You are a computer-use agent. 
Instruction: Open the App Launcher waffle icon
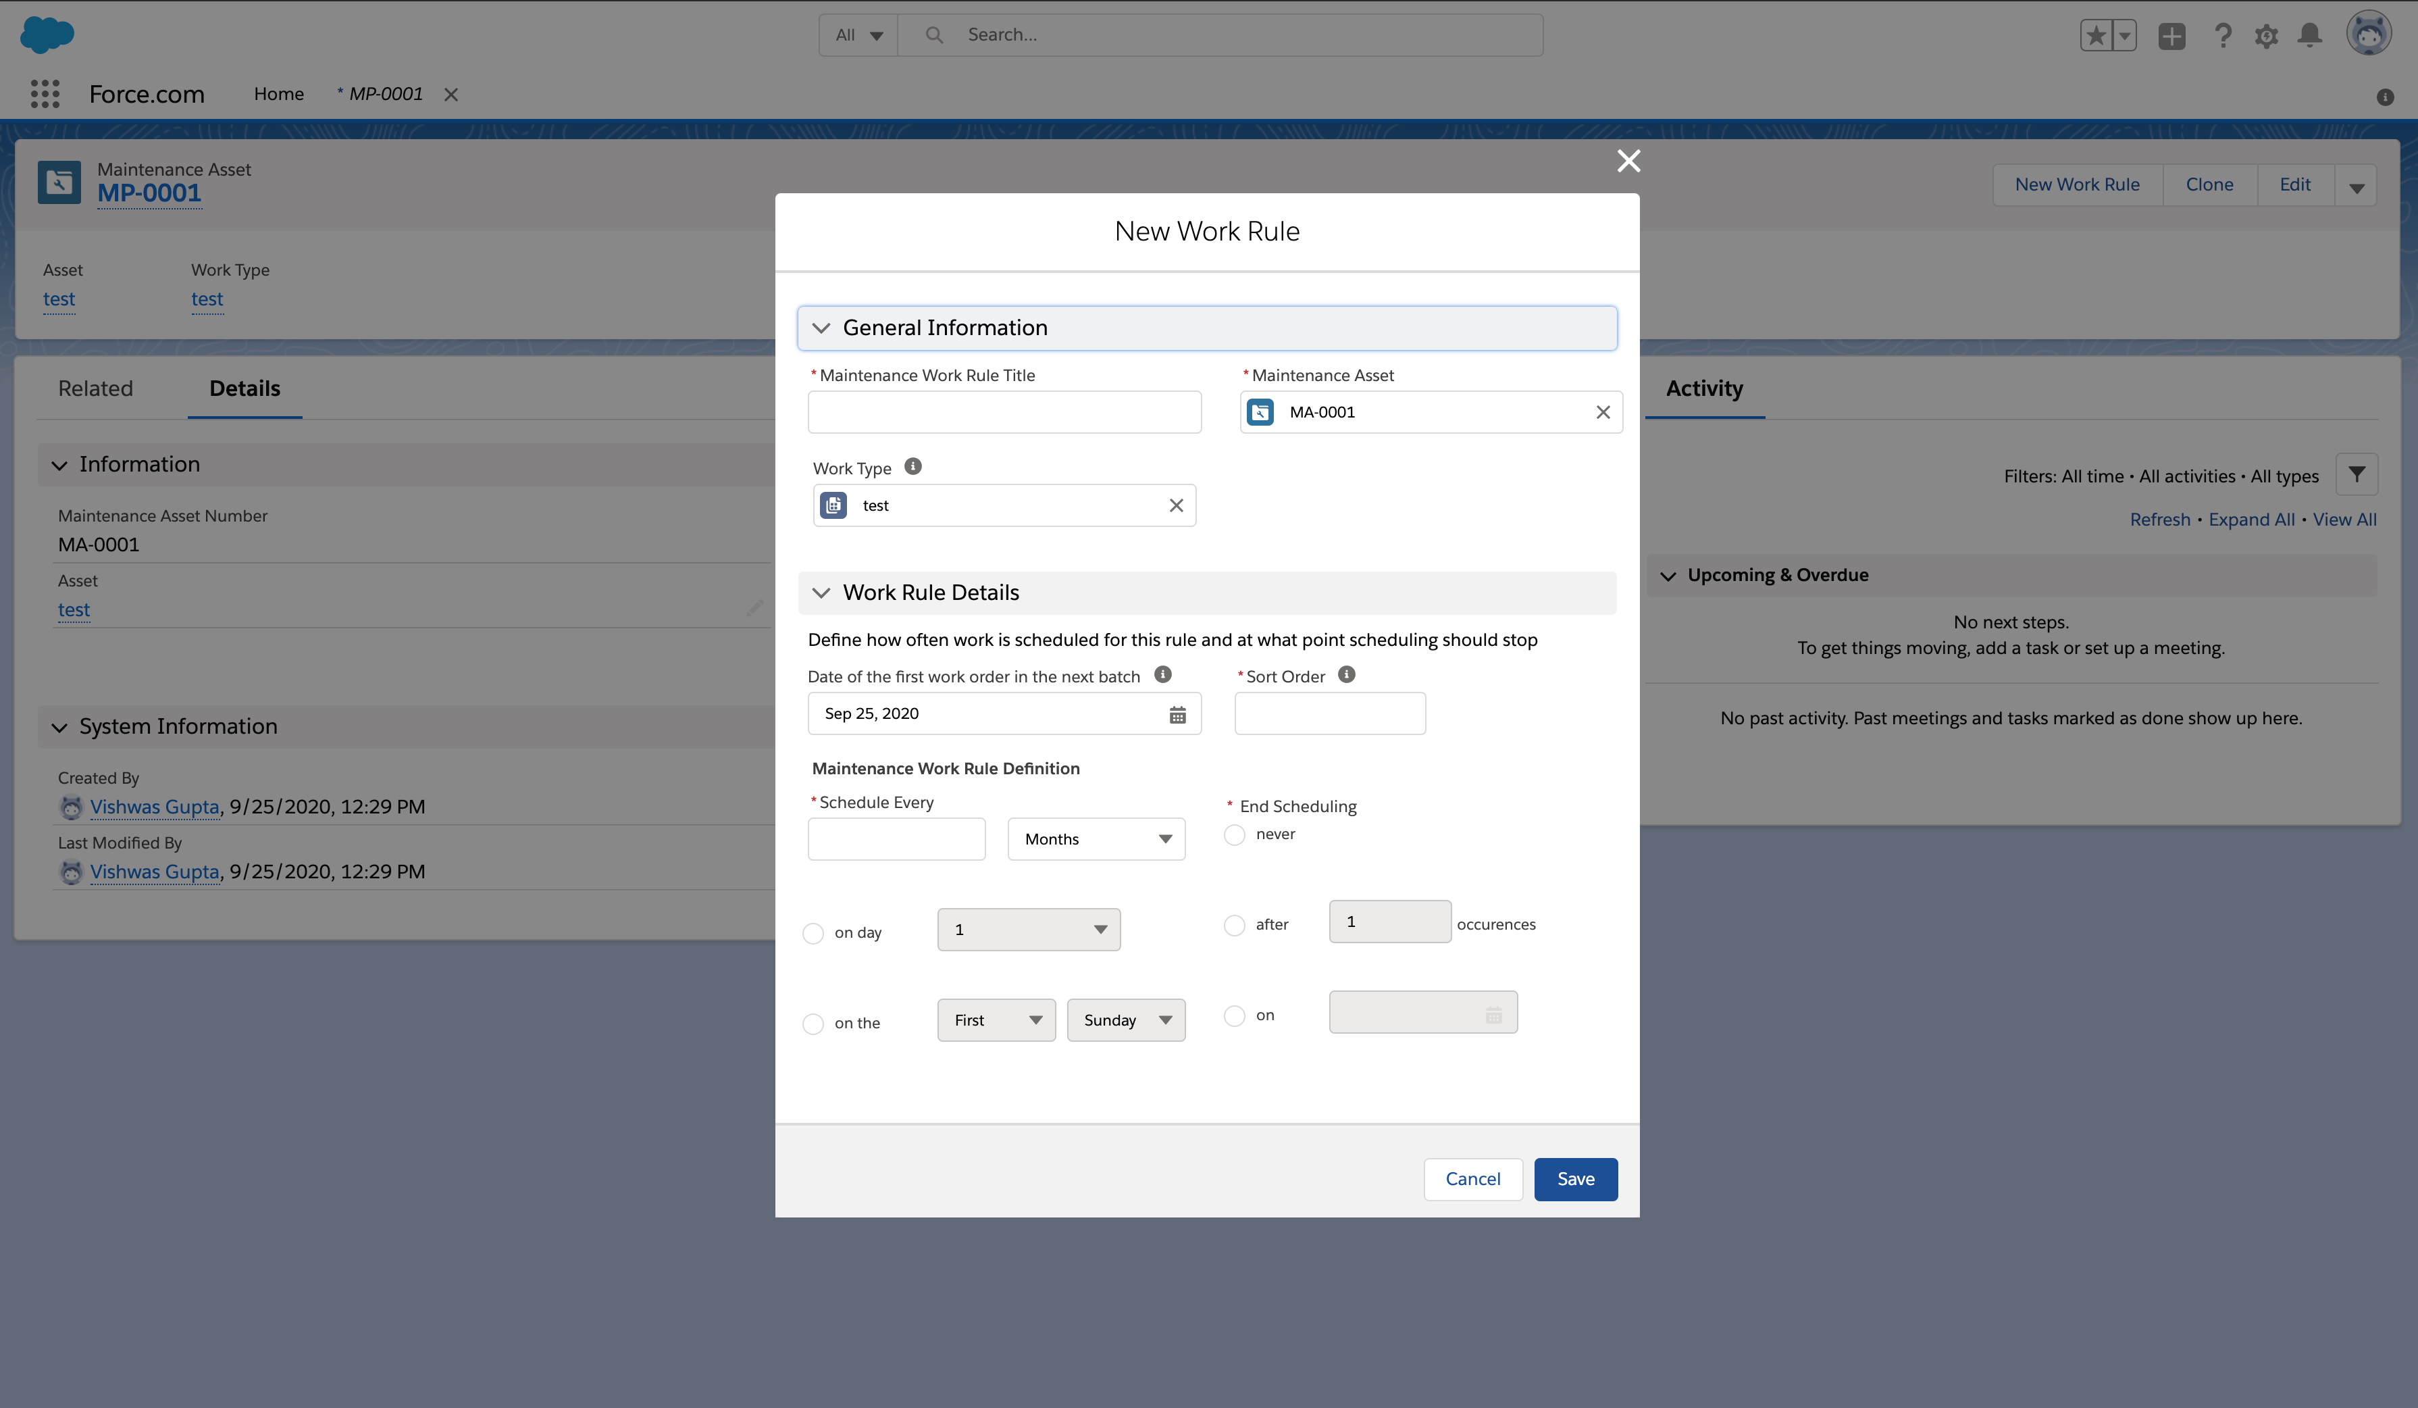[x=44, y=94]
